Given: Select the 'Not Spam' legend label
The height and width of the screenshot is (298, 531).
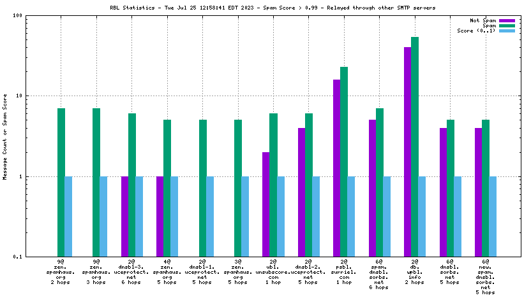Looking at the screenshot, I should pyautogui.click(x=483, y=20).
